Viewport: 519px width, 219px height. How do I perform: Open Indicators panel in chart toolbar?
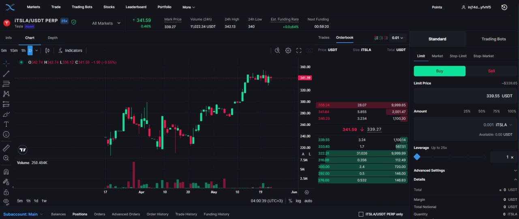coord(70,51)
